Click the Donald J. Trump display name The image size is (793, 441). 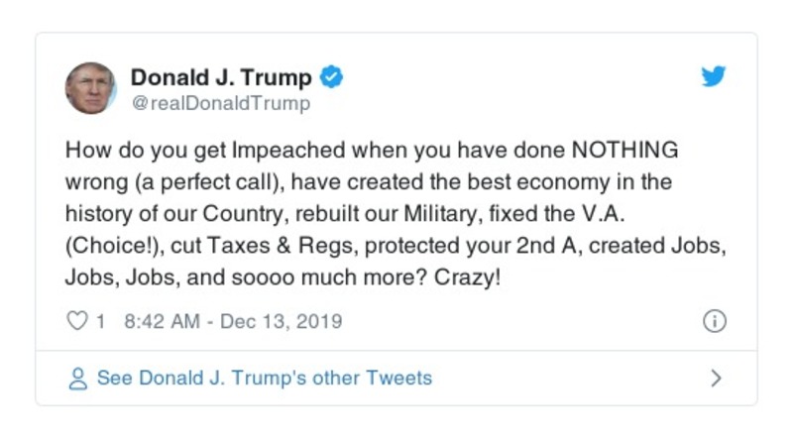221,77
